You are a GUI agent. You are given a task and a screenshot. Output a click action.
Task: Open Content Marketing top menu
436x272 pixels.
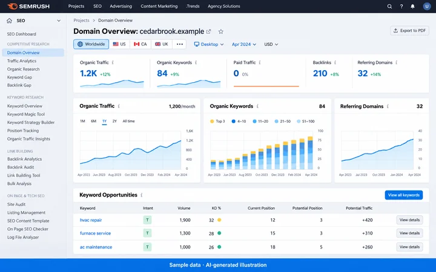click(159, 6)
